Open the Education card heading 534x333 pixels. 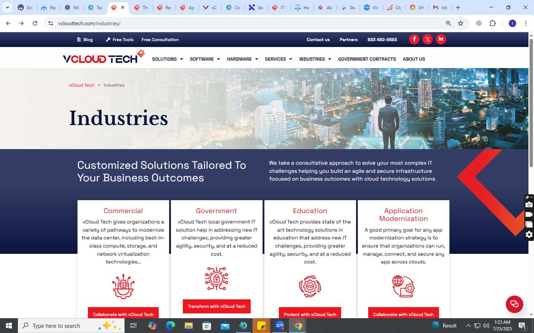310,211
